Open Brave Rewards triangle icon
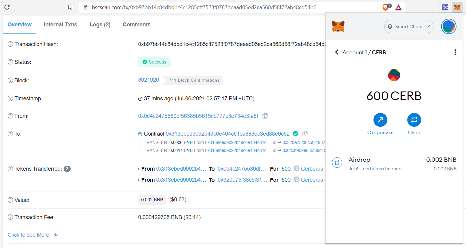 [x=398, y=7]
